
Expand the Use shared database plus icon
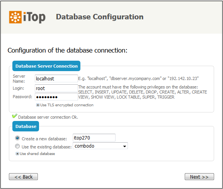tap(17, 154)
